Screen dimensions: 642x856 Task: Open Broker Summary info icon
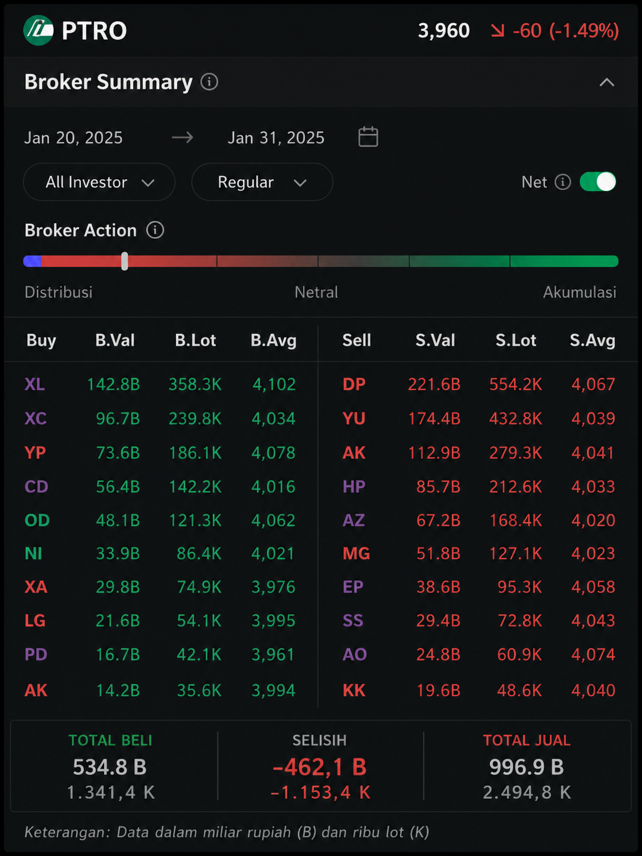point(209,82)
